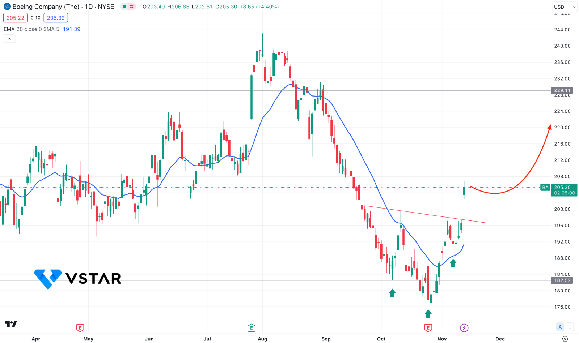The height and width of the screenshot is (343, 579).
Task: Click the Jun label on time axis
Action: [x=149, y=339]
